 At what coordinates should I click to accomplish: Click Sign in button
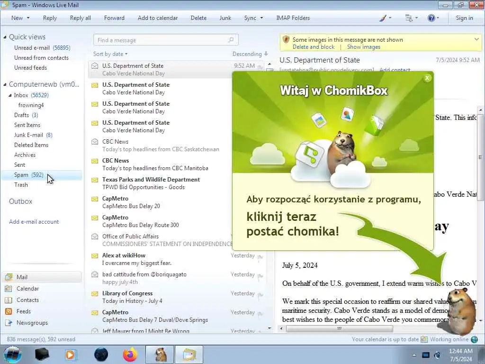[x=464, y=18]
